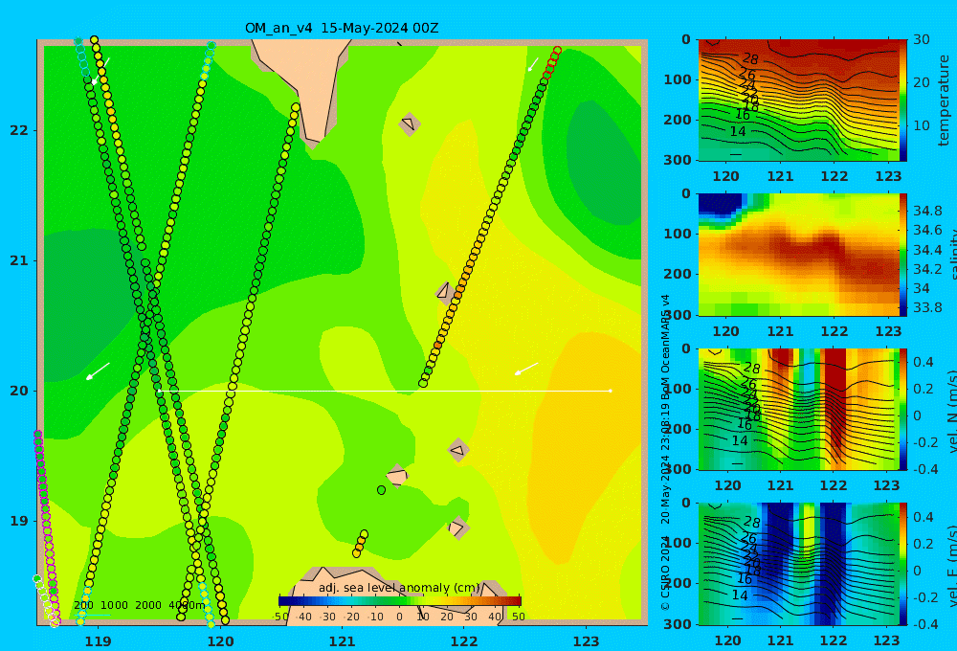Screen dimensions: 957x651
Task: Open the salinity depth section panel
Action: pyautogui.click(x=798, y=255)
